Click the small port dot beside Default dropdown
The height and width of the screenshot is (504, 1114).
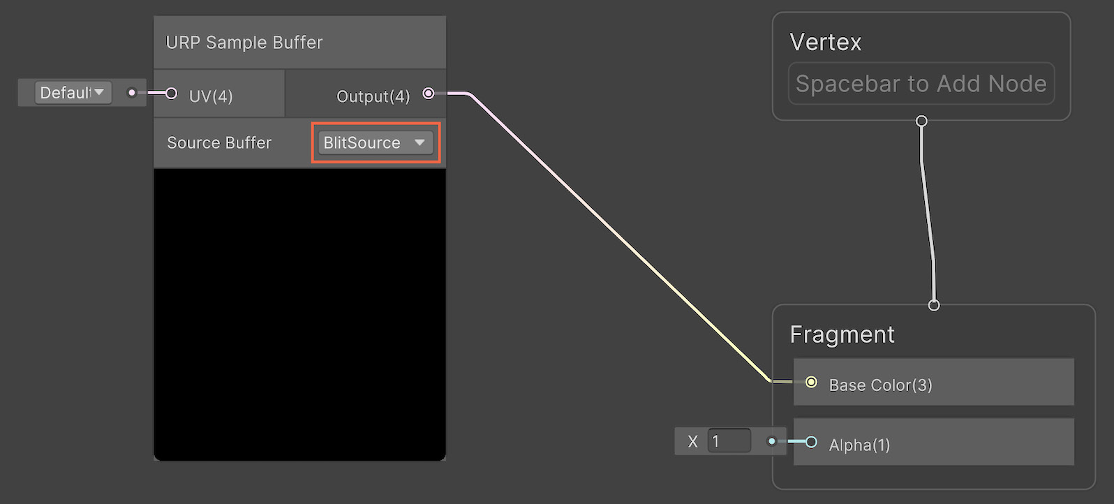click(132, 92)
